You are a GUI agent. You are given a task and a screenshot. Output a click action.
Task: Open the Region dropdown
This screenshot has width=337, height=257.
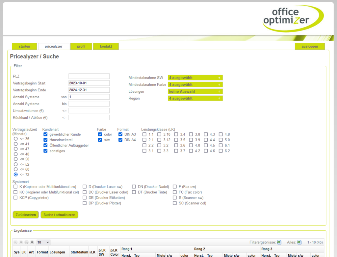point(195,99)
